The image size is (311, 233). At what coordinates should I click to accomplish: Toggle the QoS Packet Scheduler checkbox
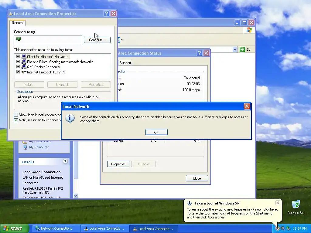(18, 67)
